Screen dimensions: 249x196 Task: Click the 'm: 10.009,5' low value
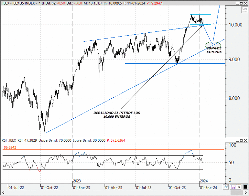113,3
